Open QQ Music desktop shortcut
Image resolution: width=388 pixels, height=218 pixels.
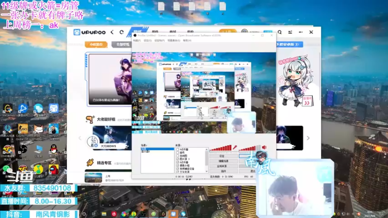click(38, 170)
